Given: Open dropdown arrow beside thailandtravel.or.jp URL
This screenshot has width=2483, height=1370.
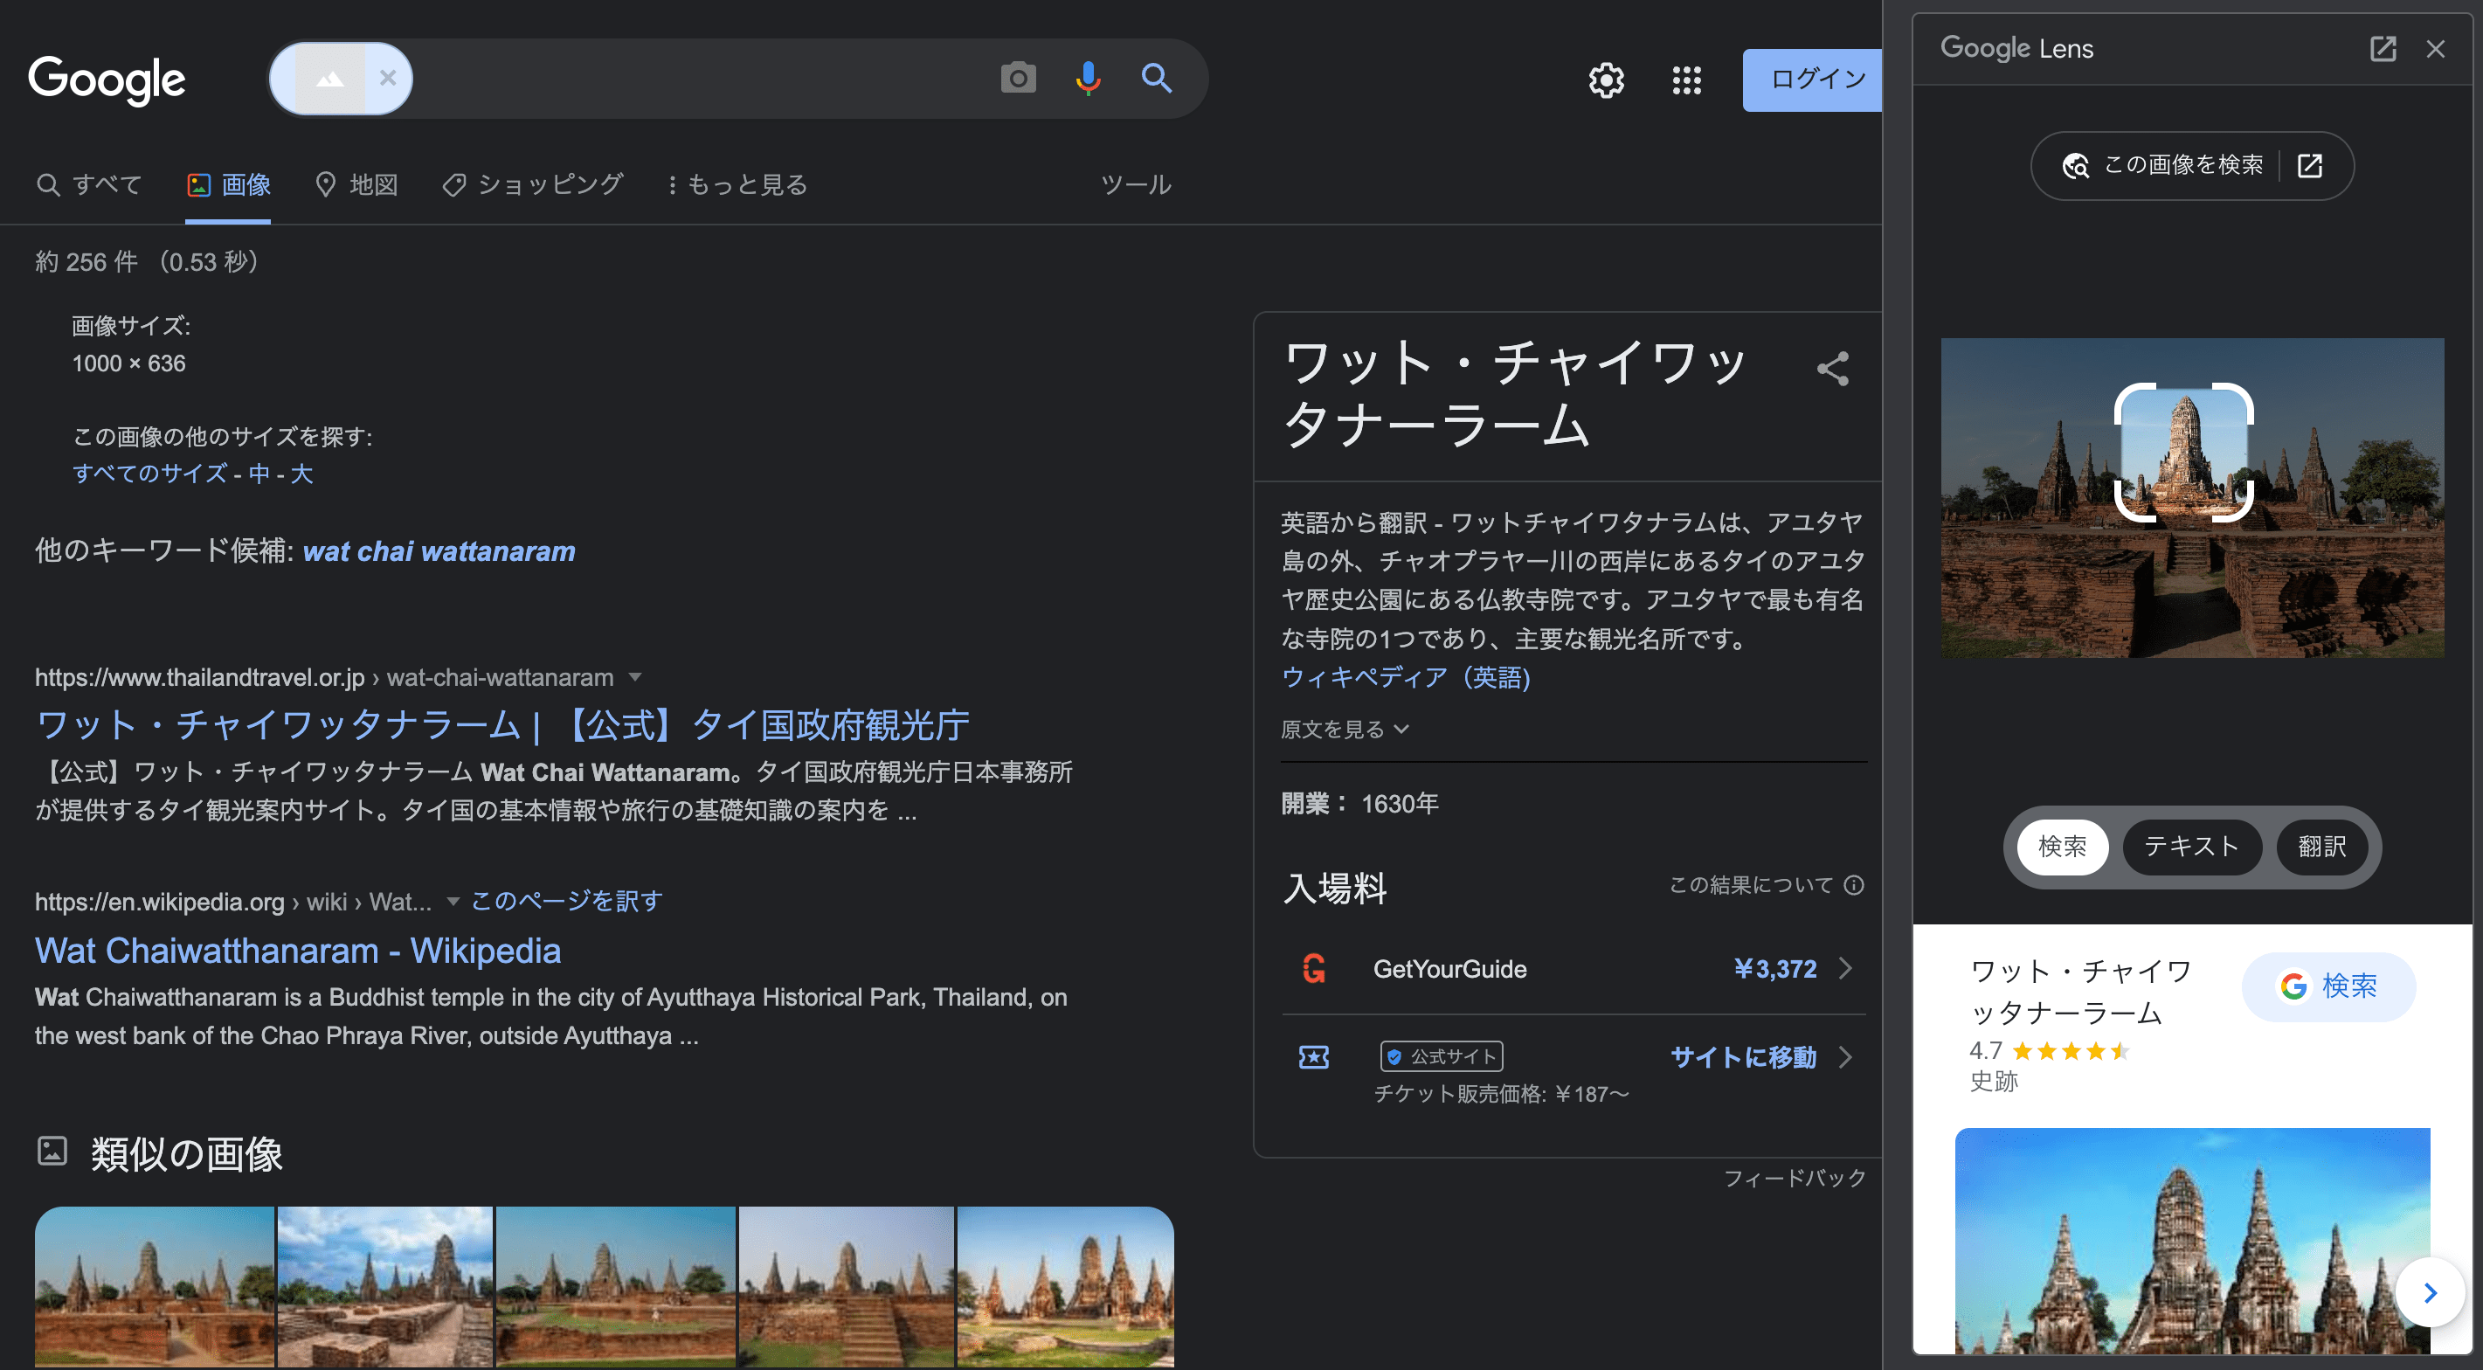Looking at the screenshot, I should pyautogui.click(x=634, y=678).
